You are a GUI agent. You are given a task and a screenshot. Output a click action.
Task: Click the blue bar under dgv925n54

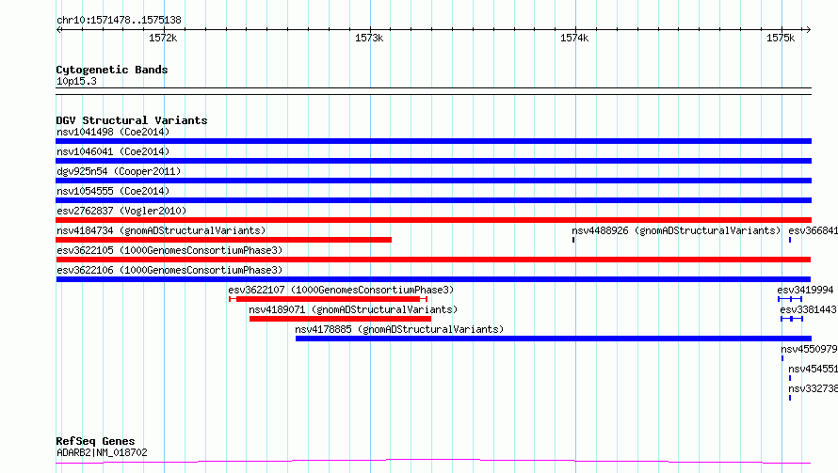coord(433,181)
